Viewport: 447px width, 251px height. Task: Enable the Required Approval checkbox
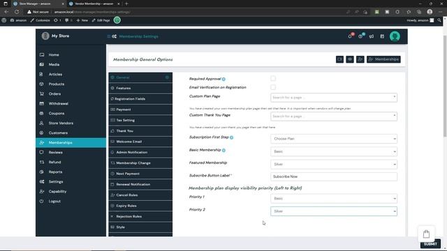coord(273,79)
